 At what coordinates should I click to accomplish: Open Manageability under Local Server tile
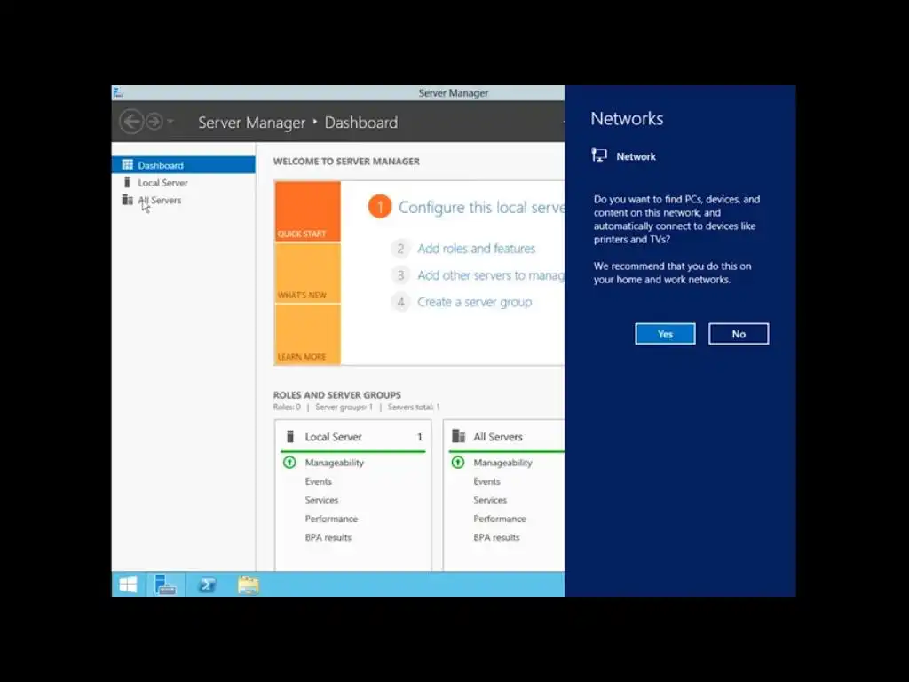[x=334, y=463]
